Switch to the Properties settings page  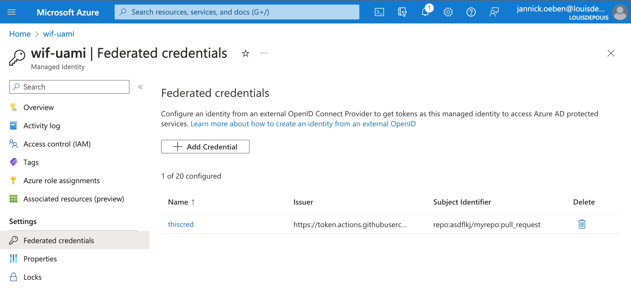40,259
